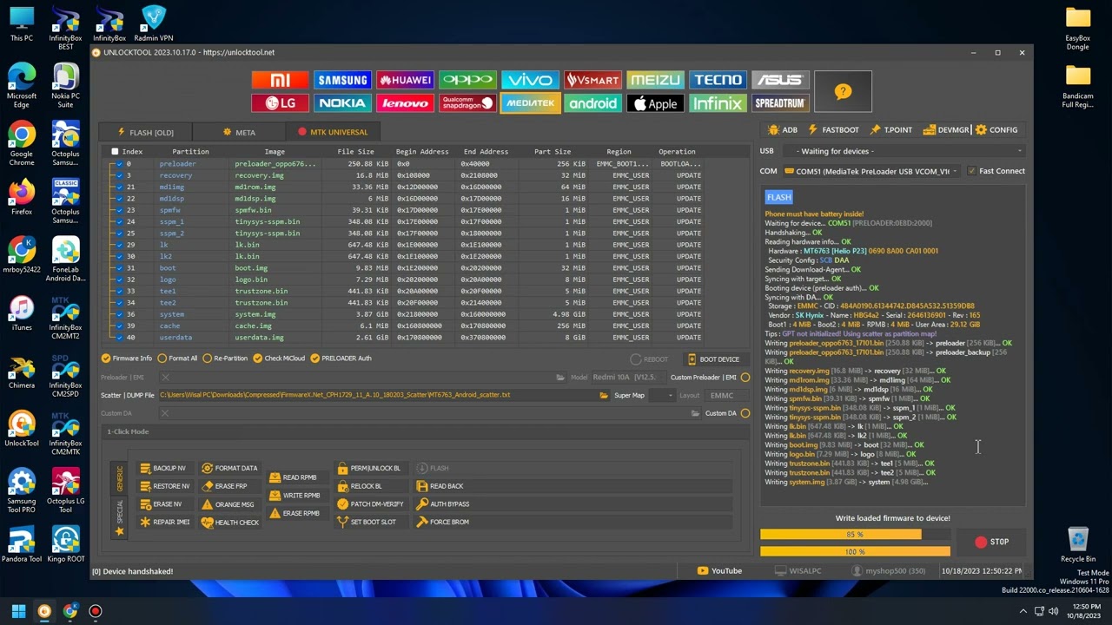Screen dimensions: 1112x625
Task: Select the Spreadtrum chipset logo
Action: tap(780, 103)
